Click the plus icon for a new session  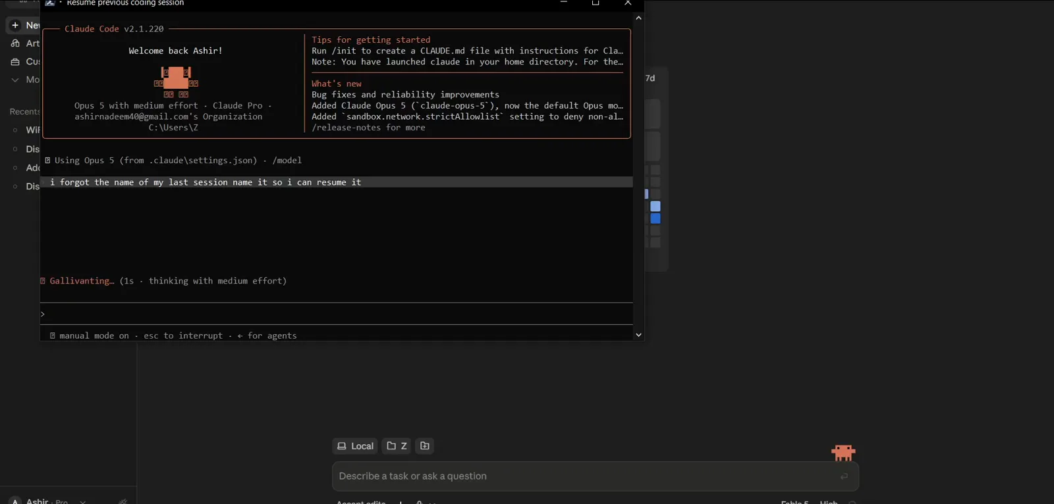(x=15, y=25)
